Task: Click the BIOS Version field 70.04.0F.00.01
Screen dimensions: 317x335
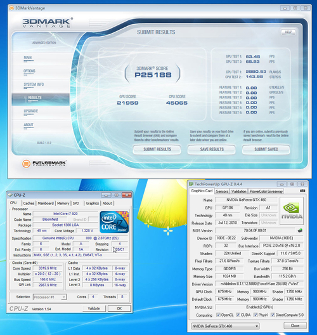Action: pos(255,230)
